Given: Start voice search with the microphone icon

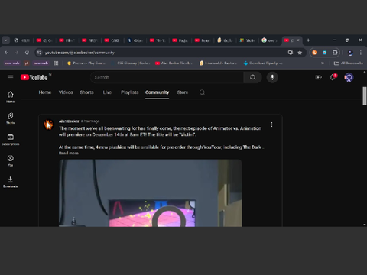Looking at the screenshot, I should tap(272, 77).
